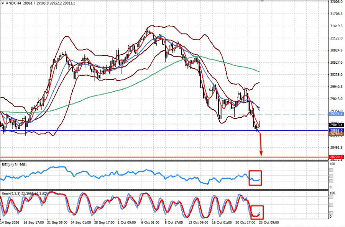Select the 6 Oct 01:00 time label
Viewport: 345px width, 227px height.
(x=151, y=222)
